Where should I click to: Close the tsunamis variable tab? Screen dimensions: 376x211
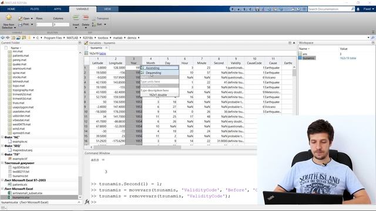tap(106, 48)
